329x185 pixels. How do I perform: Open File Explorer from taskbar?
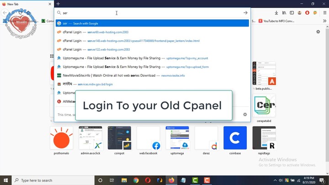pos(124,180)
